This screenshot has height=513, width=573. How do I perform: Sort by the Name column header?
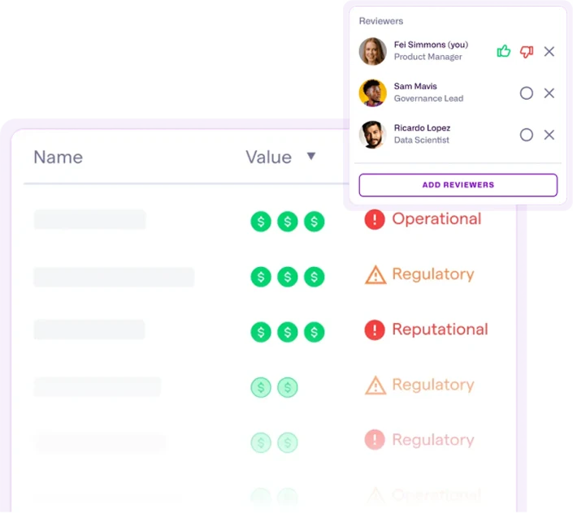pyautogui.click(x=58, y=157)
